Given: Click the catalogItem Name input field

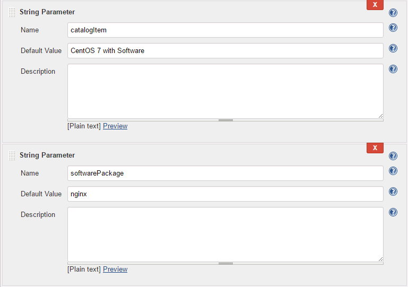Looking at the screenshot, I should [x=225, y=30].
